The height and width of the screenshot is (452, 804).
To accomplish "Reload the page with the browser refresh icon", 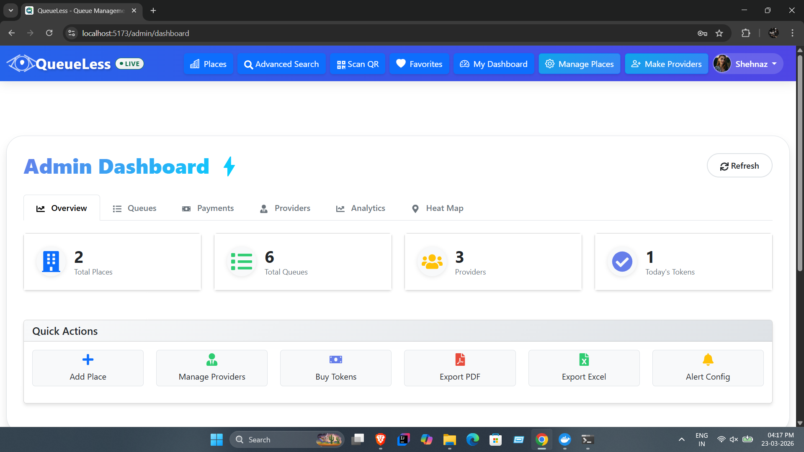I will 49,33.
